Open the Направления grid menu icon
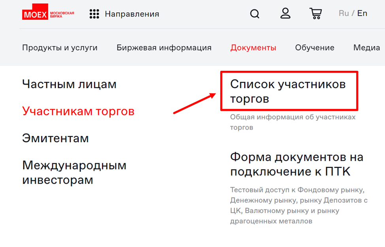 coord(94,14)
